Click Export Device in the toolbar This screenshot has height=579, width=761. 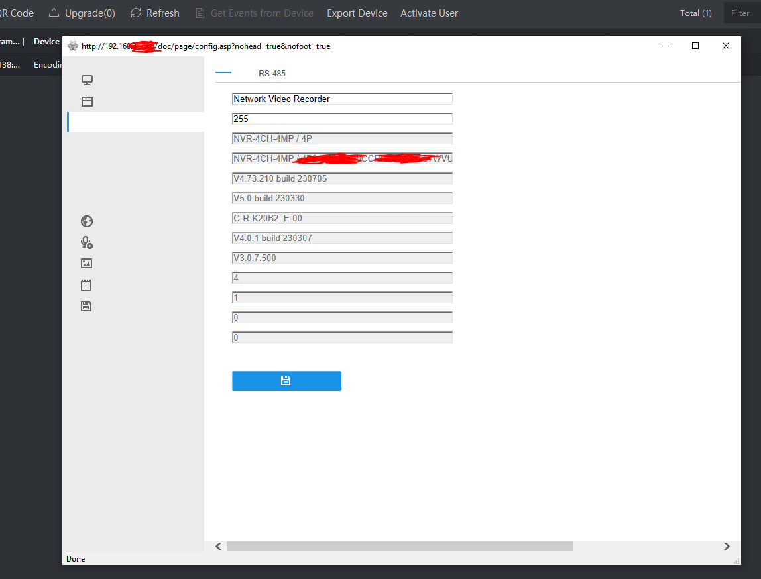(357, 13)
